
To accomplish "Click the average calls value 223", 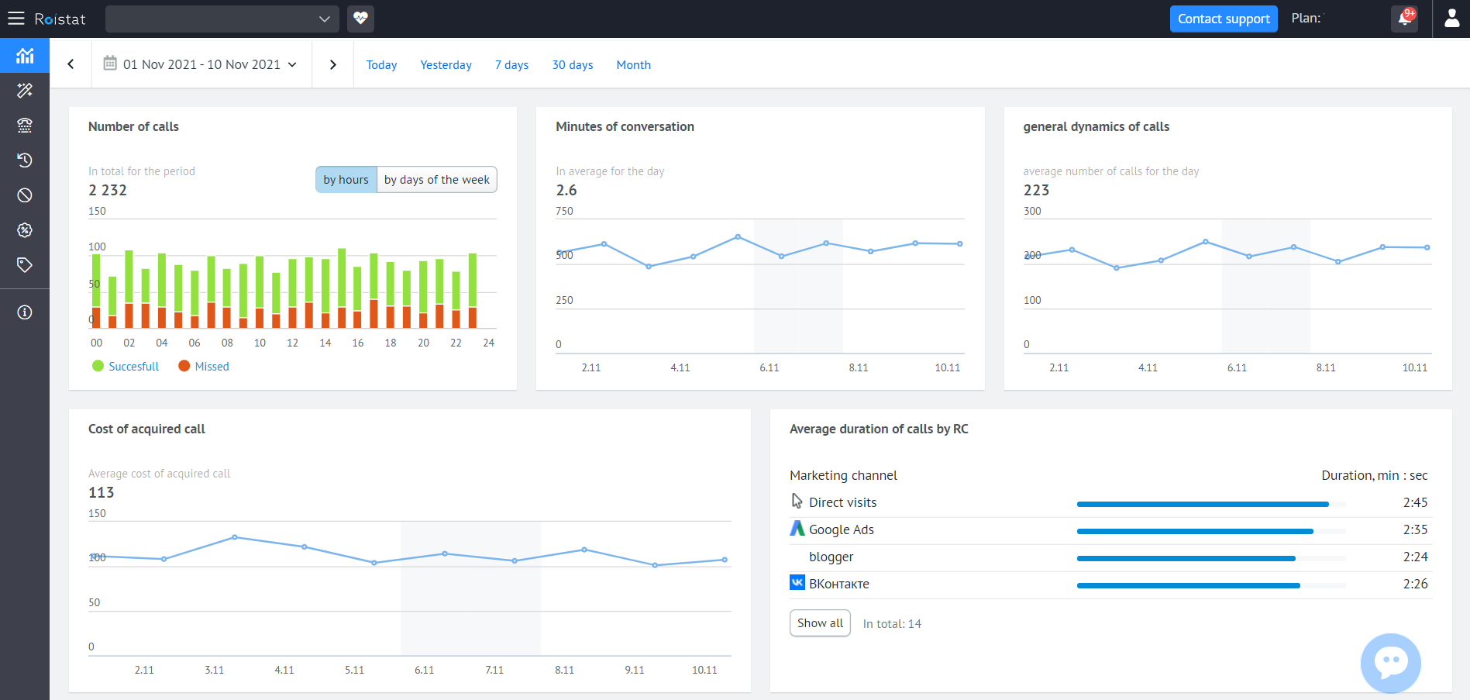I will click(x=1036, y=190).
